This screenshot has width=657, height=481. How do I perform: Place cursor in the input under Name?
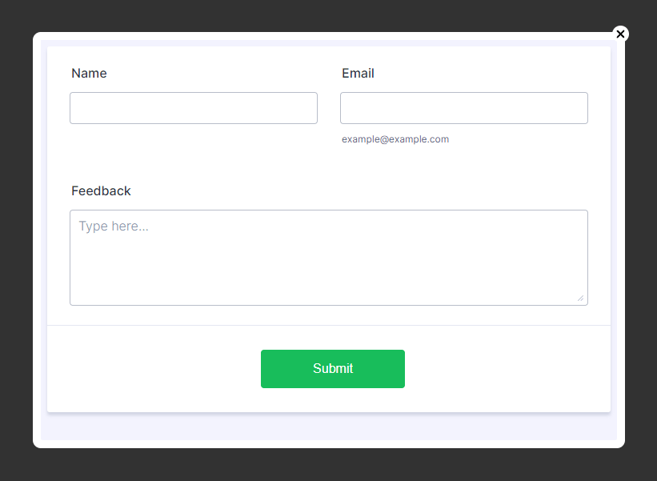click(194, 108)
